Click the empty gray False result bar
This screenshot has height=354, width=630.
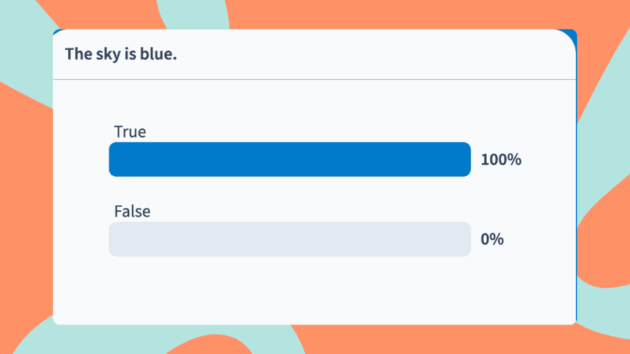289,239
